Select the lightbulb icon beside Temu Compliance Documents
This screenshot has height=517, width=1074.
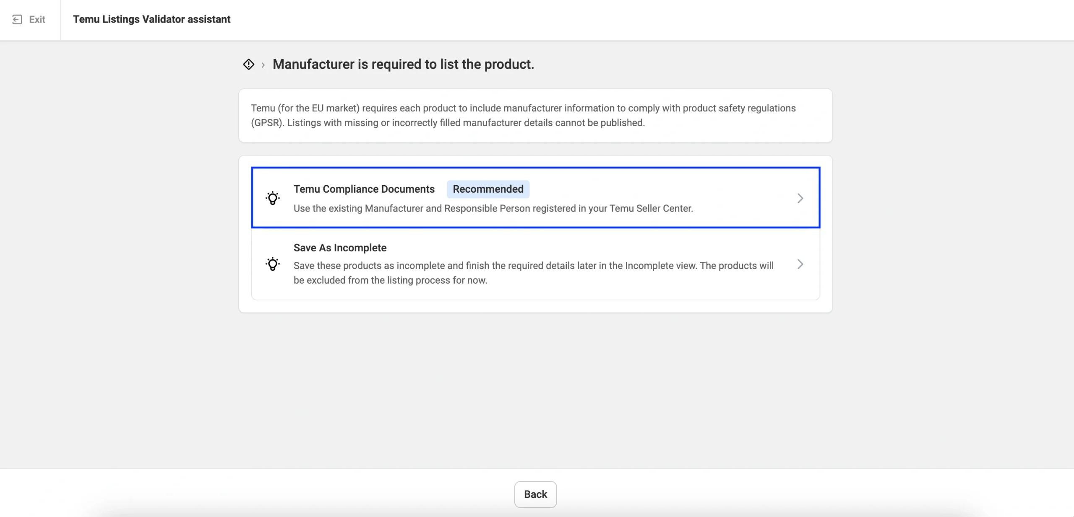coord(273,198)
